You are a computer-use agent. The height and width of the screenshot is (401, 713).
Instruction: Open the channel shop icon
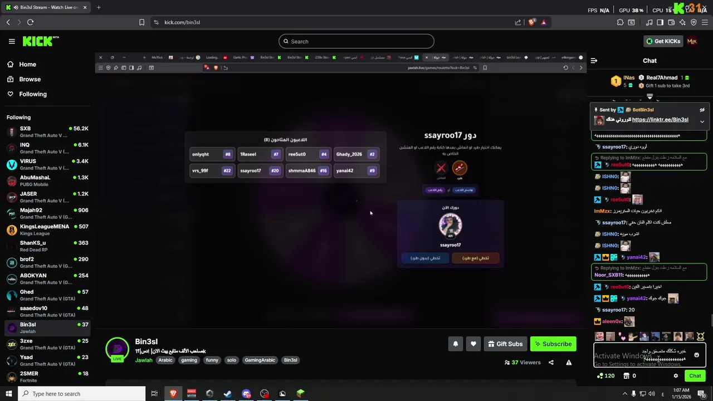click(x=626, y=376)
